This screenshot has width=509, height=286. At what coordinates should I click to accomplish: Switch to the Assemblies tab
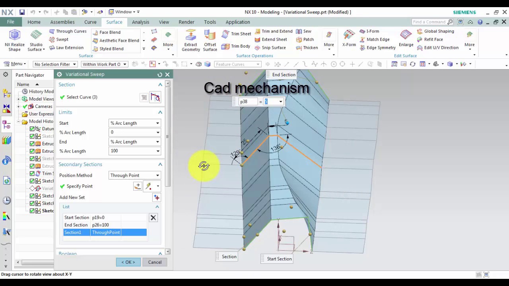62,22
